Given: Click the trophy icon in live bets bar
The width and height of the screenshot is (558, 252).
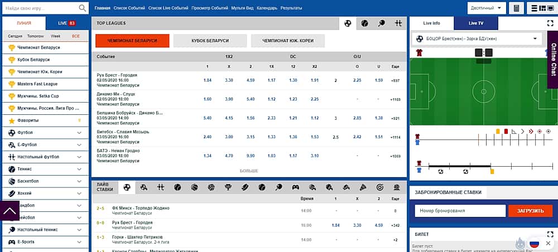Looking at the screenshot, I should click(228, 187).
